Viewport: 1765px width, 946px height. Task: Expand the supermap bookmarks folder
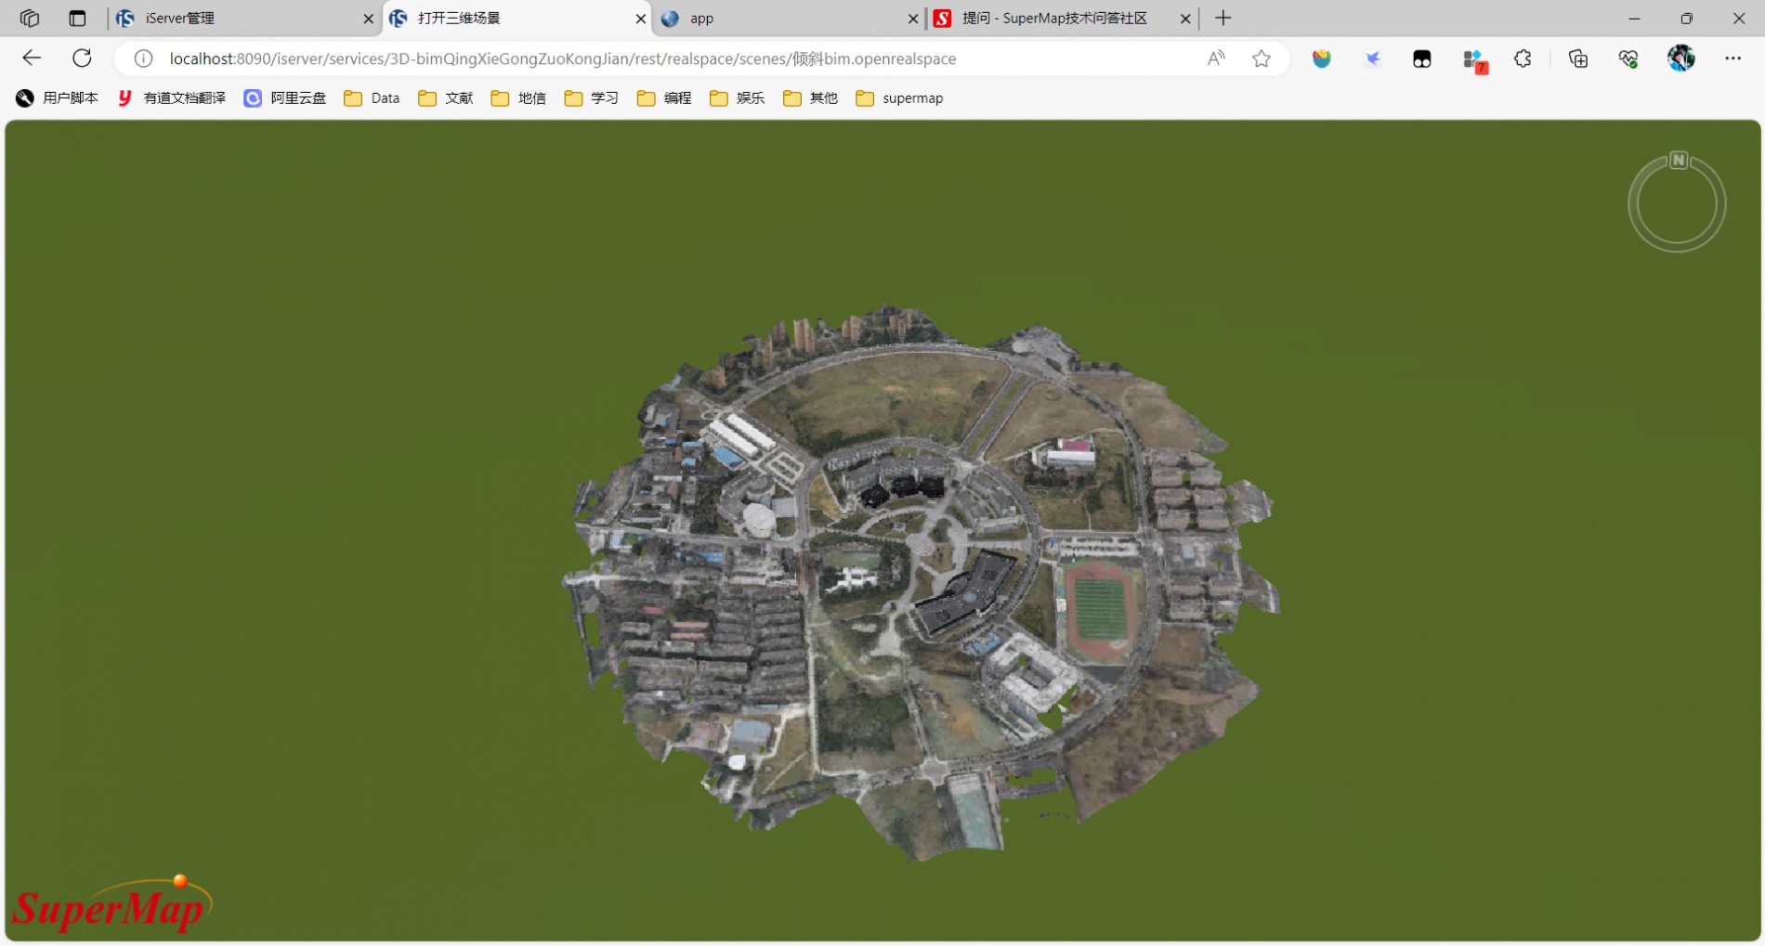(899, 98)
